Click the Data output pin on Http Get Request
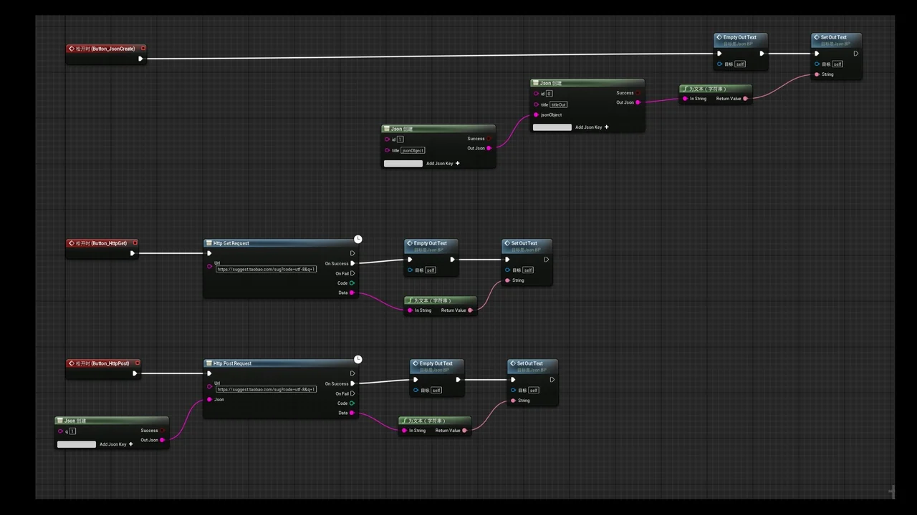Screen dimensions: 917x515 352,293
